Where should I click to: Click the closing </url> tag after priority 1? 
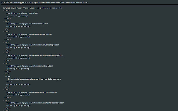[x=8, y=19]
